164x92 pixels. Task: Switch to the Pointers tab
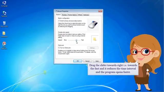tap(64, 15)
